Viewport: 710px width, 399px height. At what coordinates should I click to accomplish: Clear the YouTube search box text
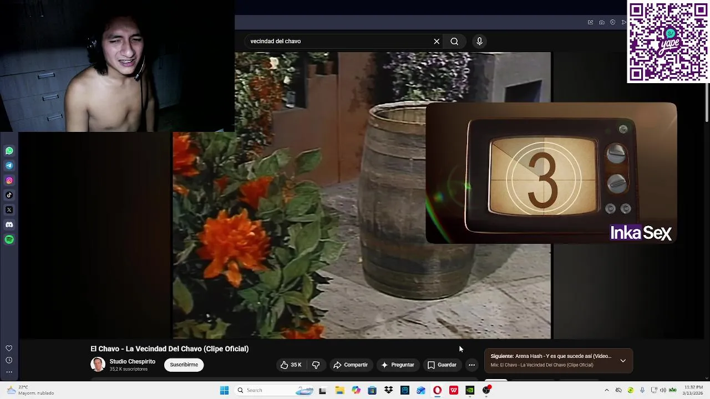pos(437,41)
